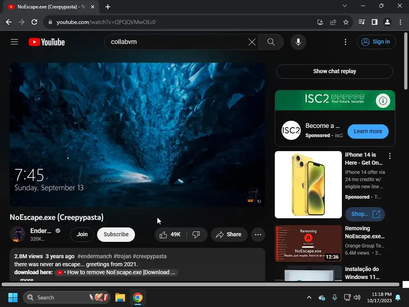Open volume control in system tray
Viewport: 409px width, 307px height.
[357, 297]
